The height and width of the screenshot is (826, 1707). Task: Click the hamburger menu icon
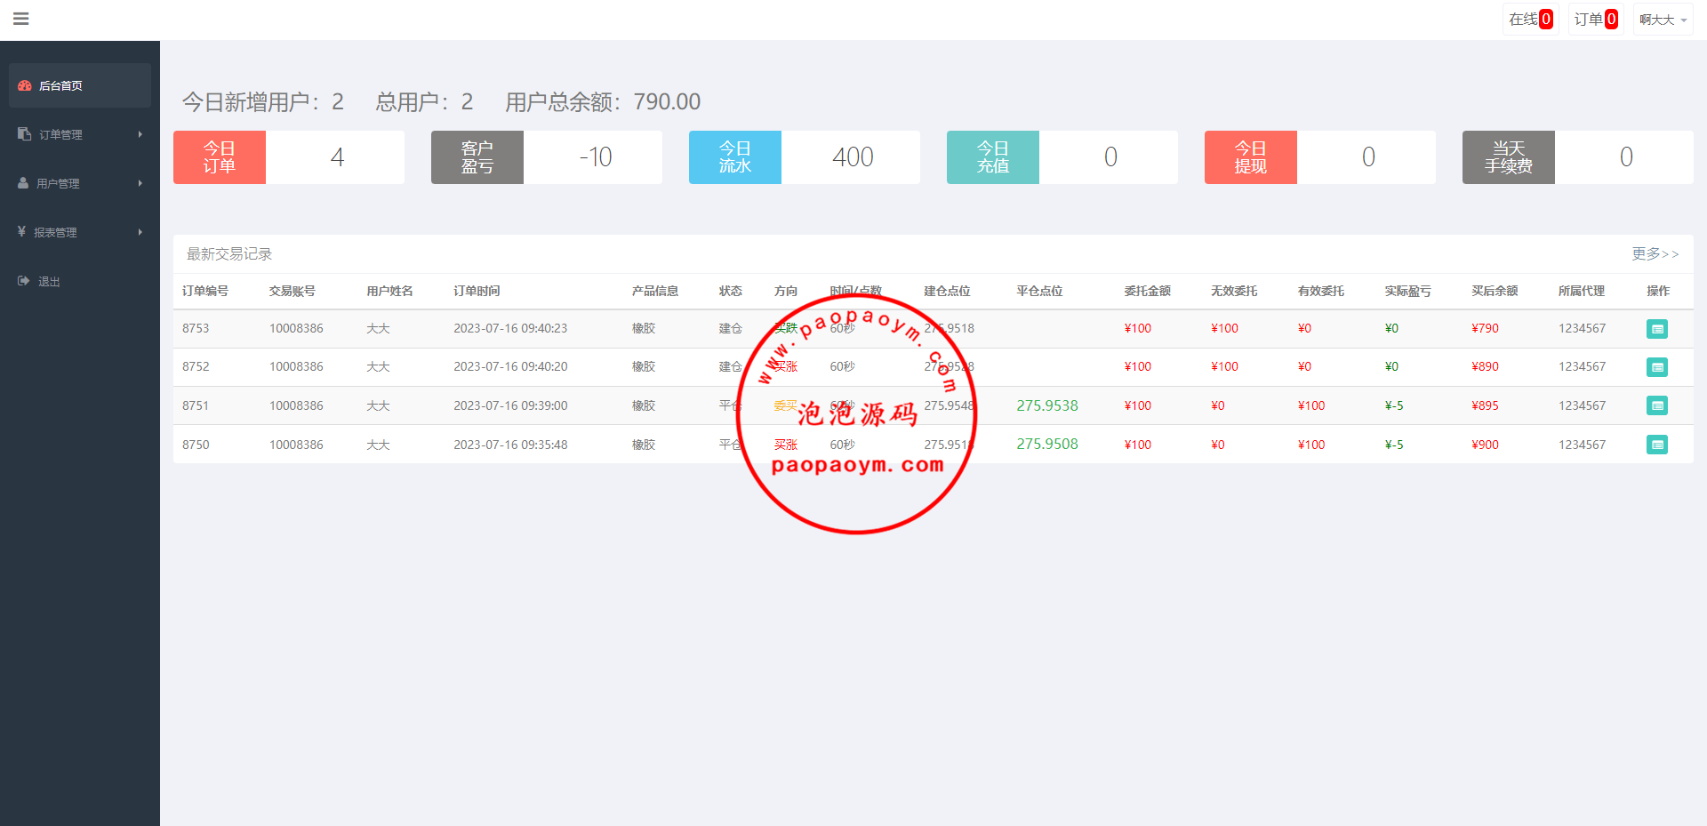pos(21,19)
